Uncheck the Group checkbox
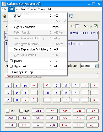Screen dimensions: 103x132 point(96,26)
